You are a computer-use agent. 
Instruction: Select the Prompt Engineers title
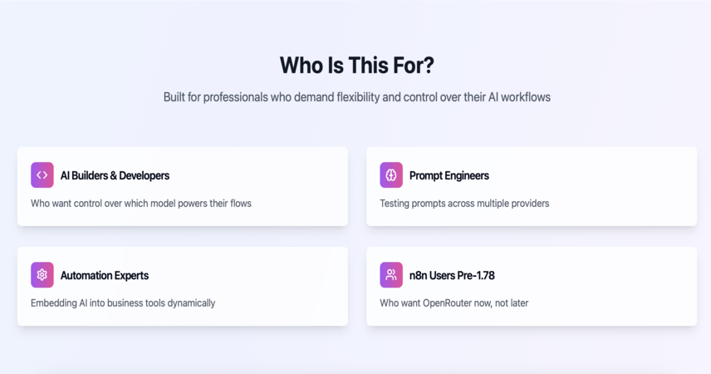point(449,175)
